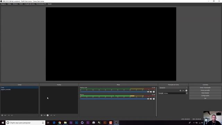Add transition with plus icon
Image resolution: width=222 pixels, height=125 pixels.
pyautogui.click(x=180, y=90)
